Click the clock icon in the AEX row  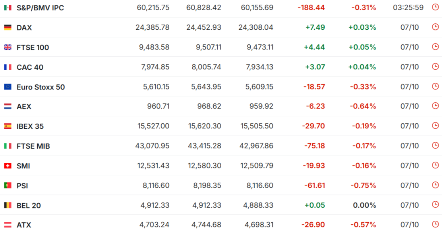click(x=435, y=106)
